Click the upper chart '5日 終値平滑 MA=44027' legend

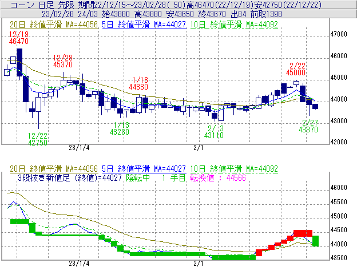click(144, 25)
